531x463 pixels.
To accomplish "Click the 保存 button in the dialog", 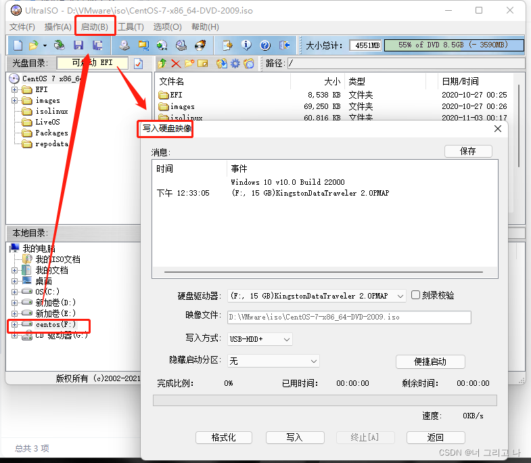I will pos(468,151).
